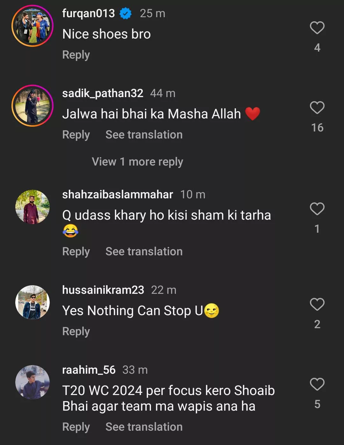Expand 'View 1 more reply' thread

[137, 162]
